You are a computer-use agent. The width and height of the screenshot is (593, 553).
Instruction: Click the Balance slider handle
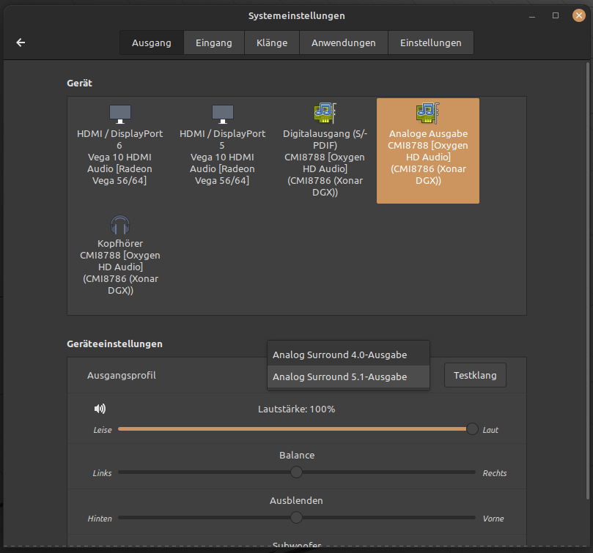pyautogui.click(x=296, y=472)
